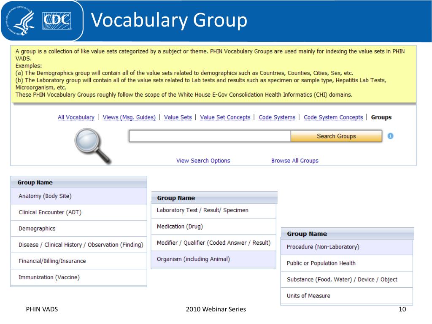Open Code System Concepts tab

[333, 117]
